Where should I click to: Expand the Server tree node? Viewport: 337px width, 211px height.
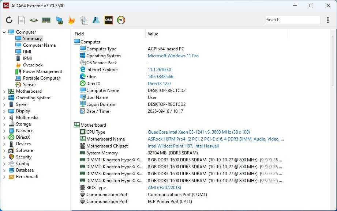tap(4, 105)
